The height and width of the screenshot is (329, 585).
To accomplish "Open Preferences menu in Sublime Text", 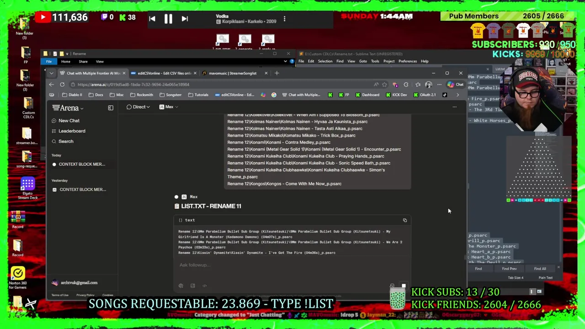I will click(407, 61).
